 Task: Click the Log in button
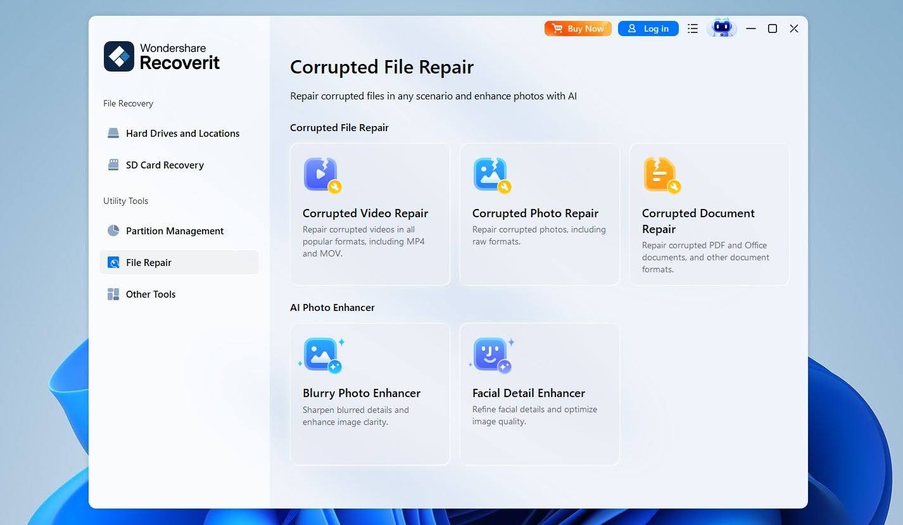[x=648, y=28]
